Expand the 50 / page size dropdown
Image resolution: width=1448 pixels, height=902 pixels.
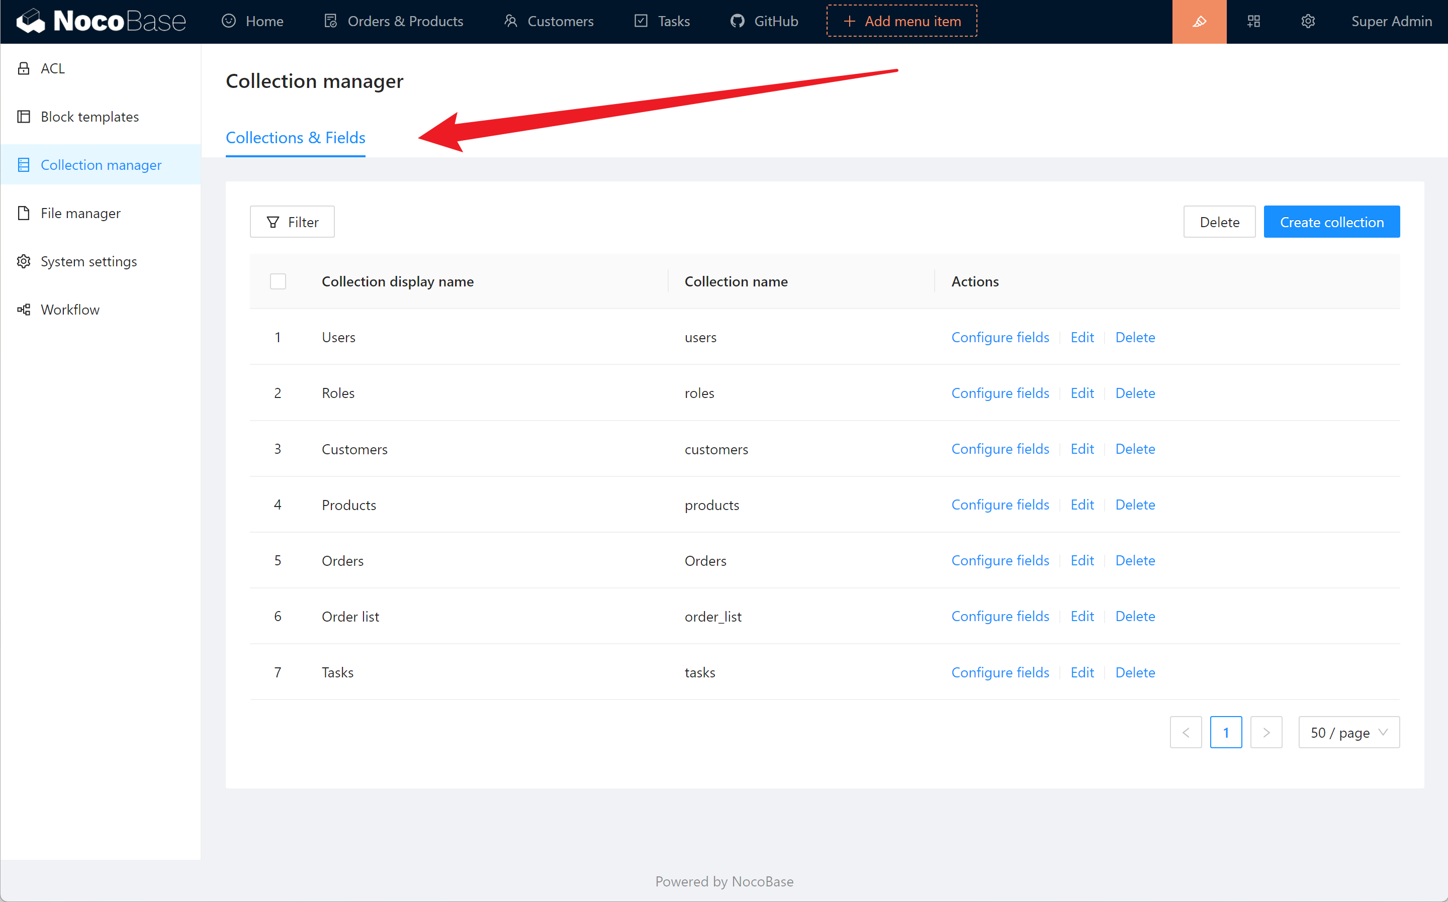click(x=1348, y=733)
